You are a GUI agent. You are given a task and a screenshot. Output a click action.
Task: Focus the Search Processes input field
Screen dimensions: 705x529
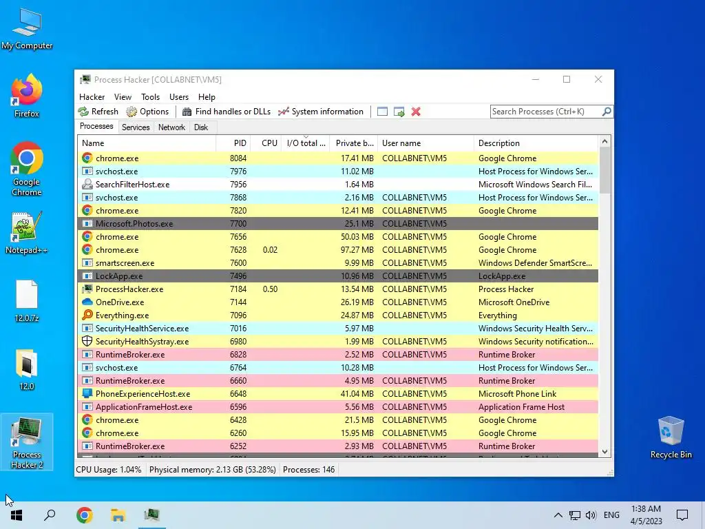pyautogui.click(x=546, y=112)
